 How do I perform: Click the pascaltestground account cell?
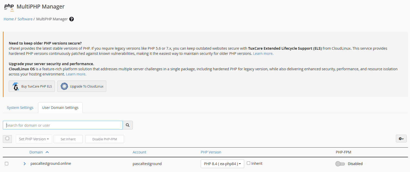coord(147,164)
